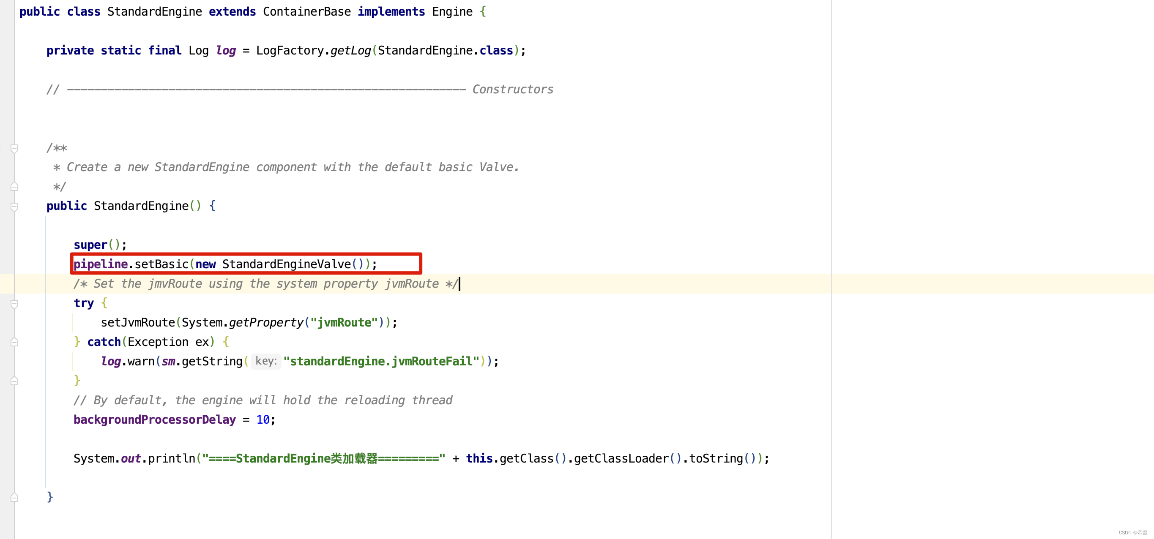
Task: Click the setJvmRoute method call
Action: (137, 322)
